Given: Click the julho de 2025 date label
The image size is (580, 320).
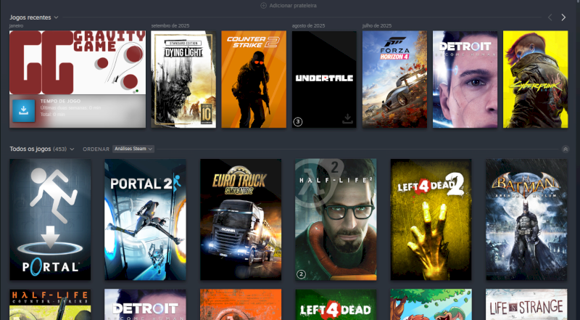Looking at the screenshot, I should click(377, 26).
